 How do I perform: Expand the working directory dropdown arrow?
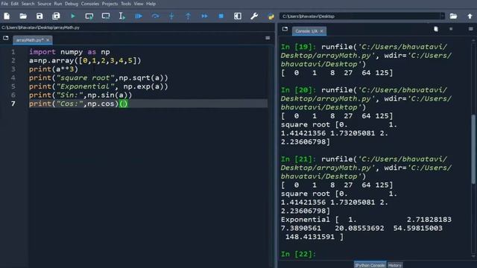[442, 16]
